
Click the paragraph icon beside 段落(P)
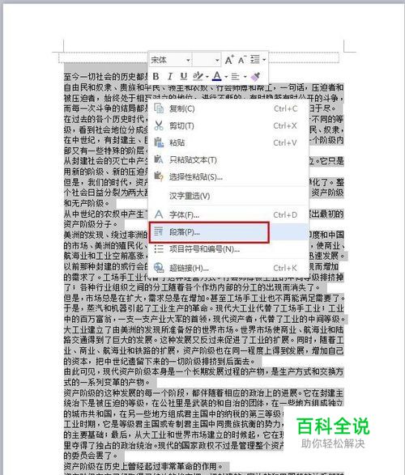point(159,231)
